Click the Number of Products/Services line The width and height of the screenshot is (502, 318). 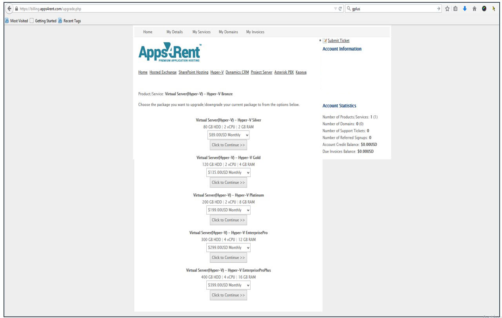[350, 117]
